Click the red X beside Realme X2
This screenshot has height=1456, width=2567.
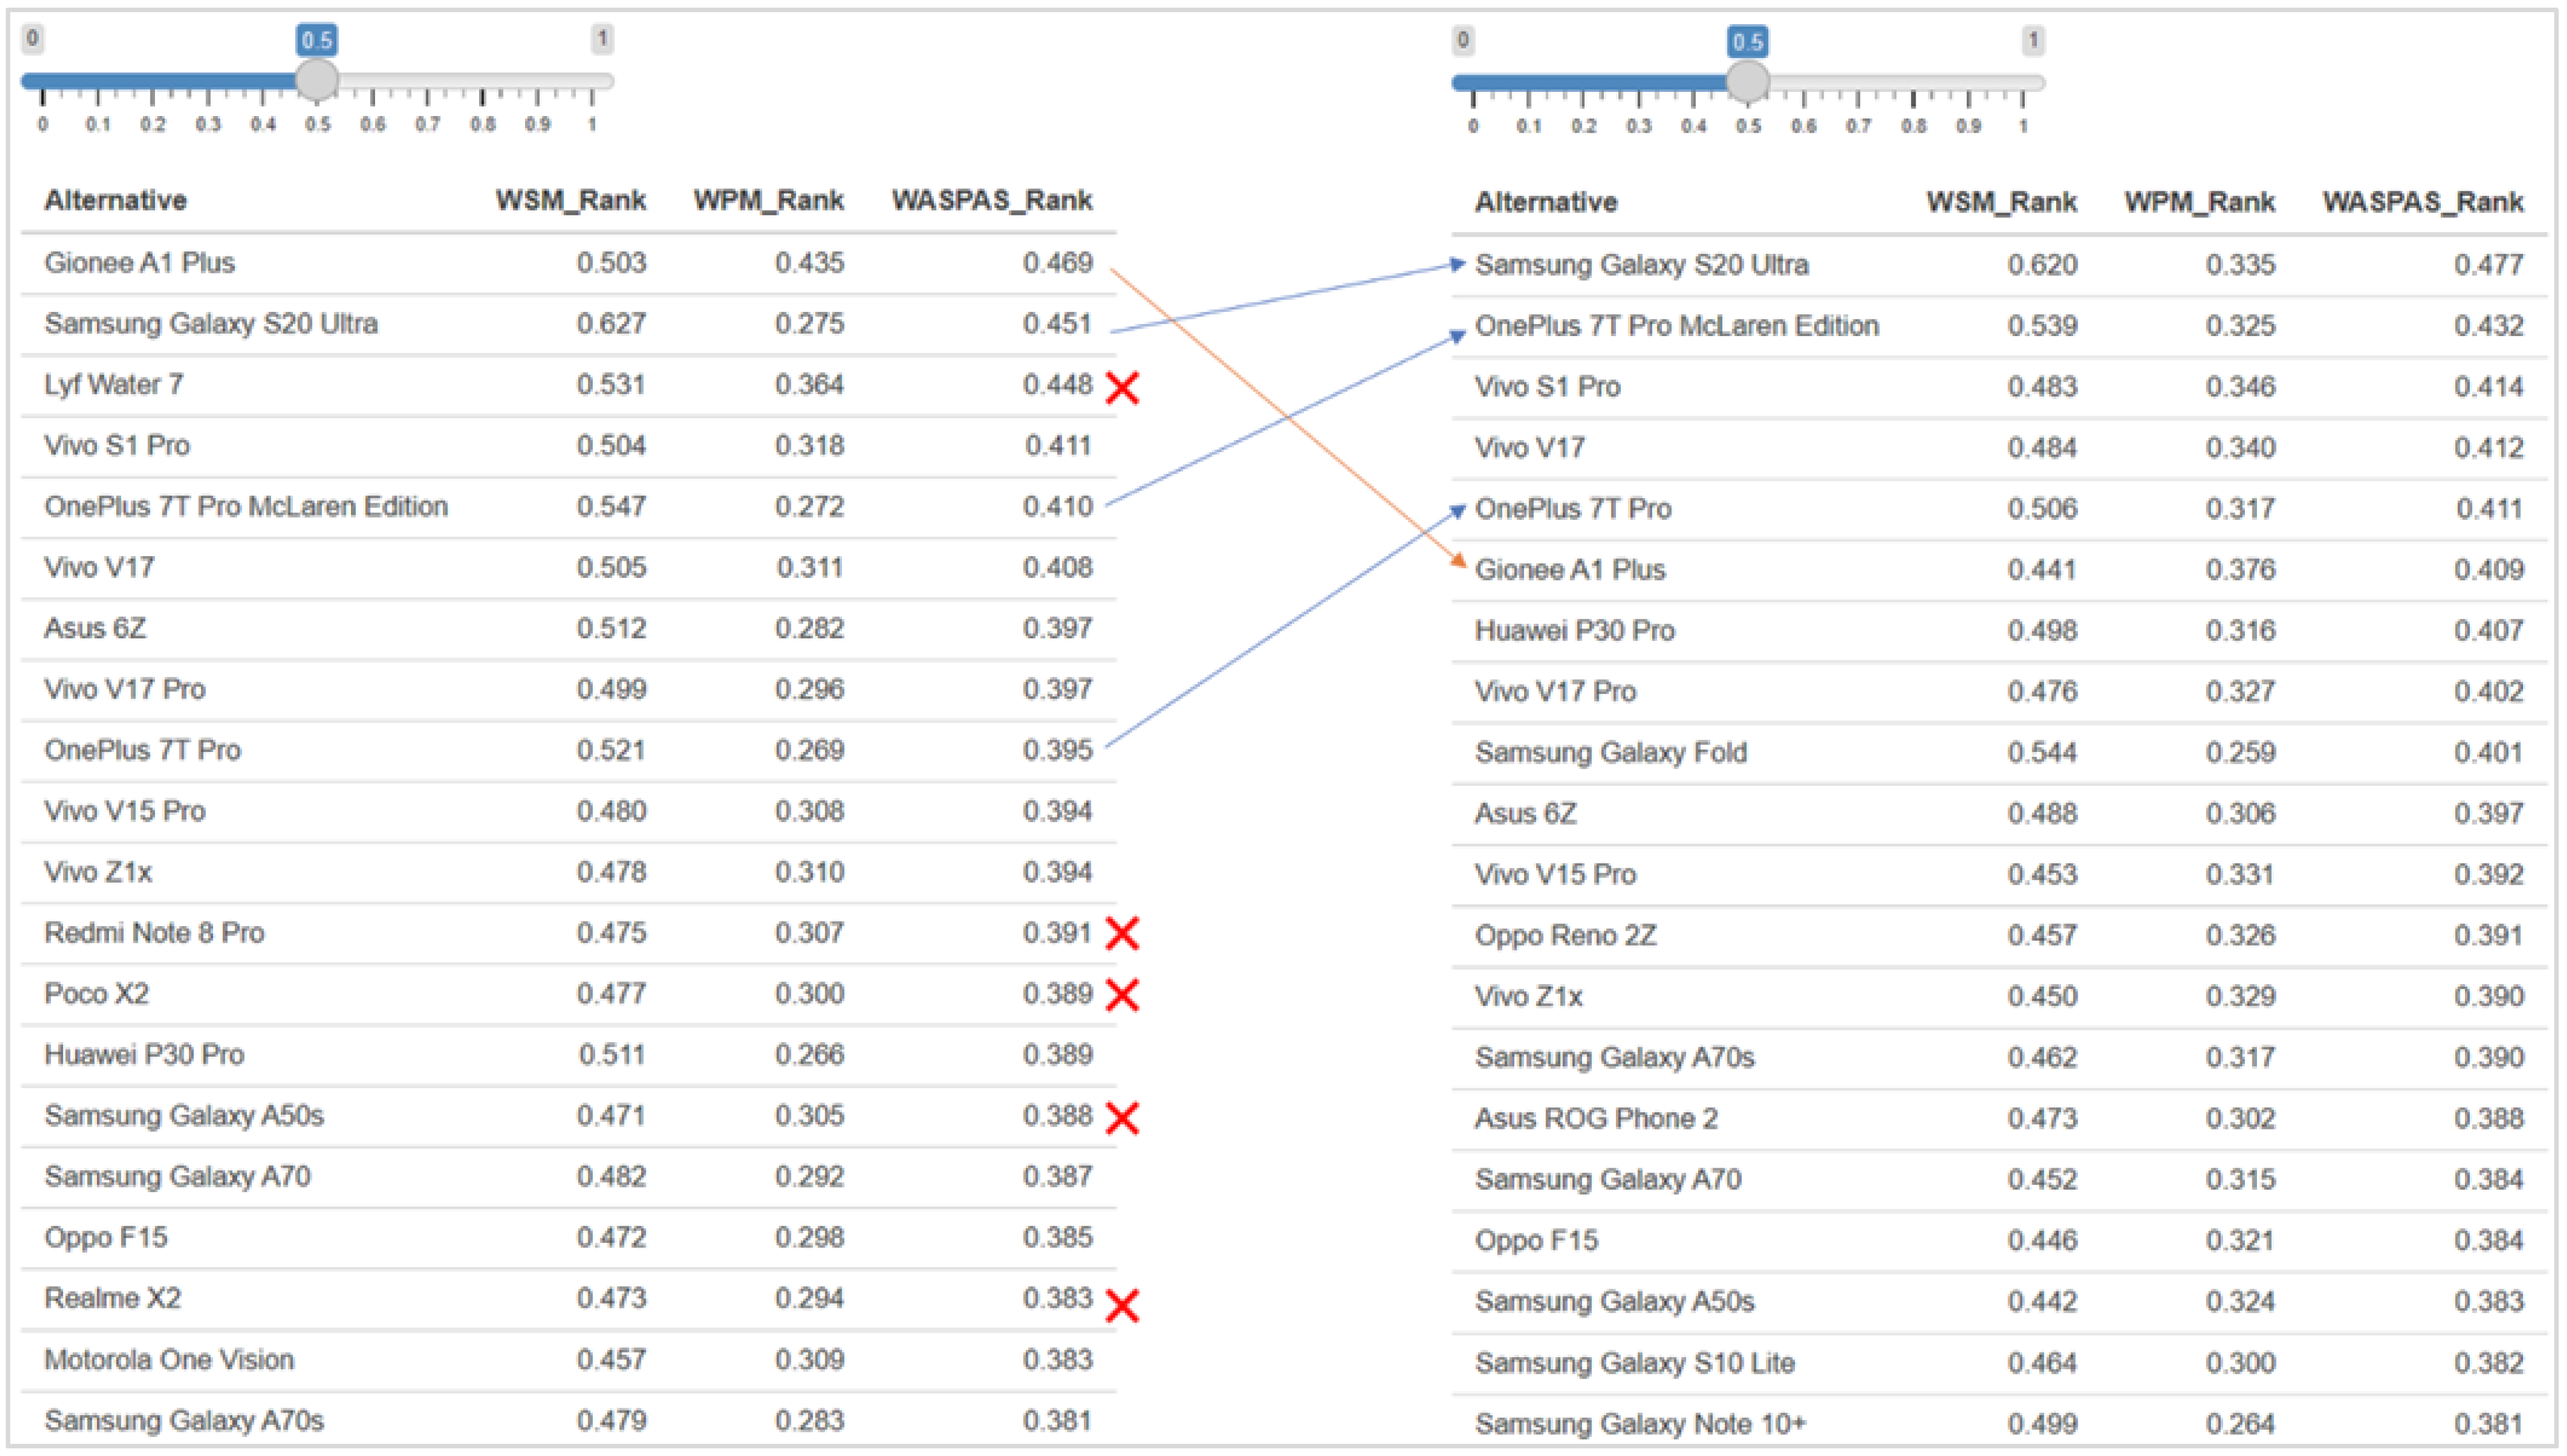point(1122,1305)
